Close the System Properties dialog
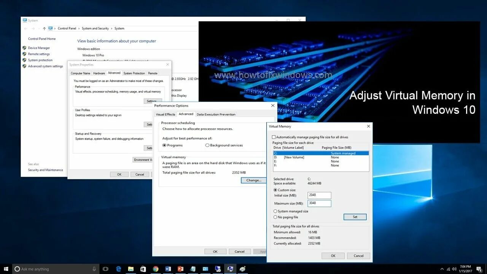The height and width of the screenshot is (274, 487). coord(167,65)
